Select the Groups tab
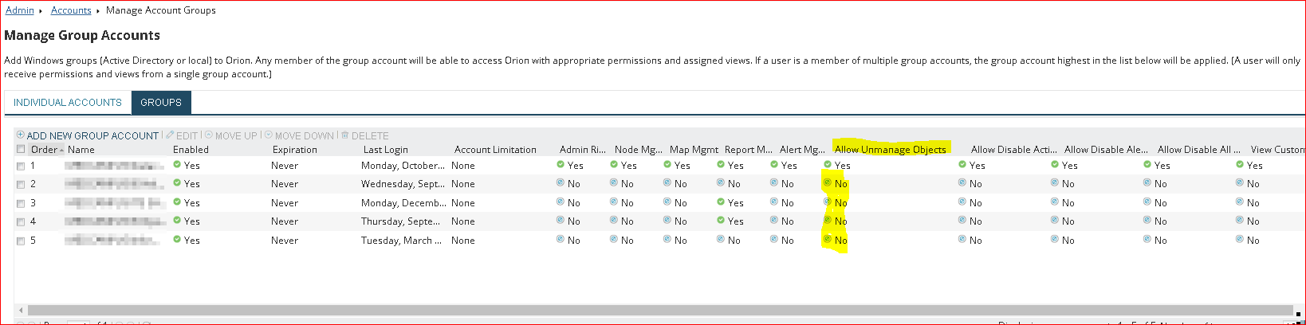The height and width of the screenshot is (325, 1306). pyautogui.click(x=161, y=102)
